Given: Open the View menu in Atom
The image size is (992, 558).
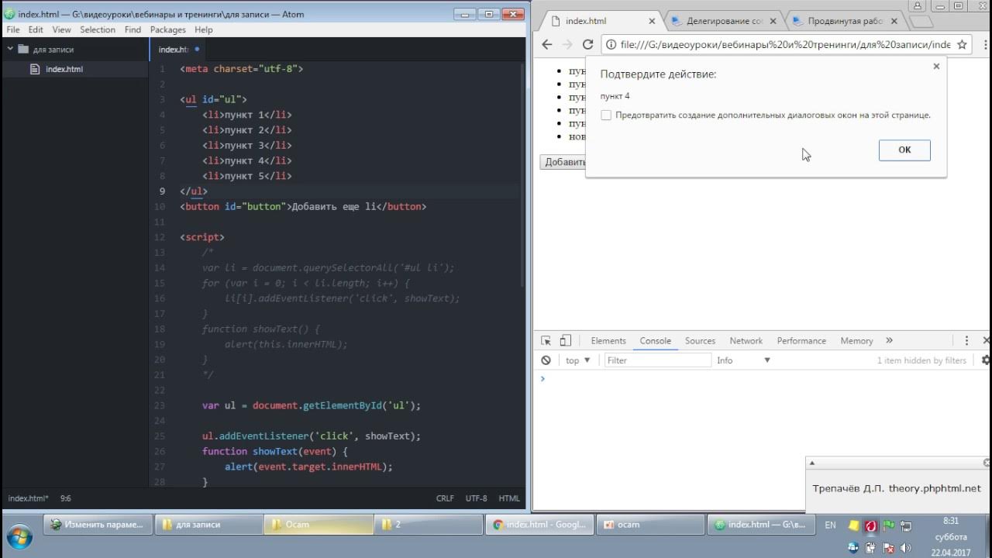Looking at the screenshot, I should coord(61,29).
